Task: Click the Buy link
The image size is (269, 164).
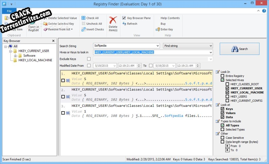Action: [x=163, y=24]
